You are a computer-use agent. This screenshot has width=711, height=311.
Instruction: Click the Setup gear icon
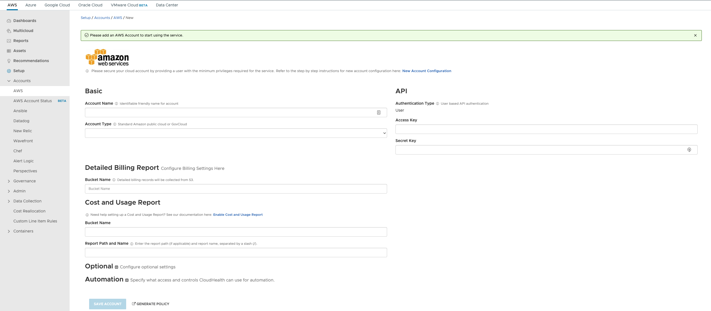point(9,71)
